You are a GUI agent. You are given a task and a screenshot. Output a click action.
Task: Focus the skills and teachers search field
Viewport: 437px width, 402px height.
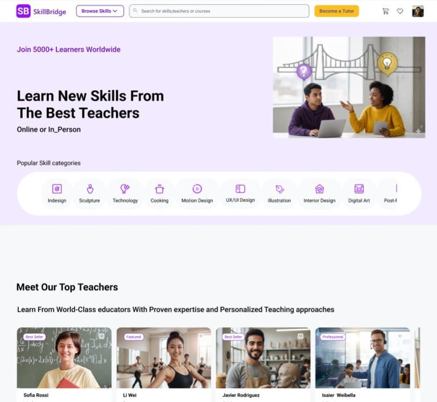coord(219,11)
